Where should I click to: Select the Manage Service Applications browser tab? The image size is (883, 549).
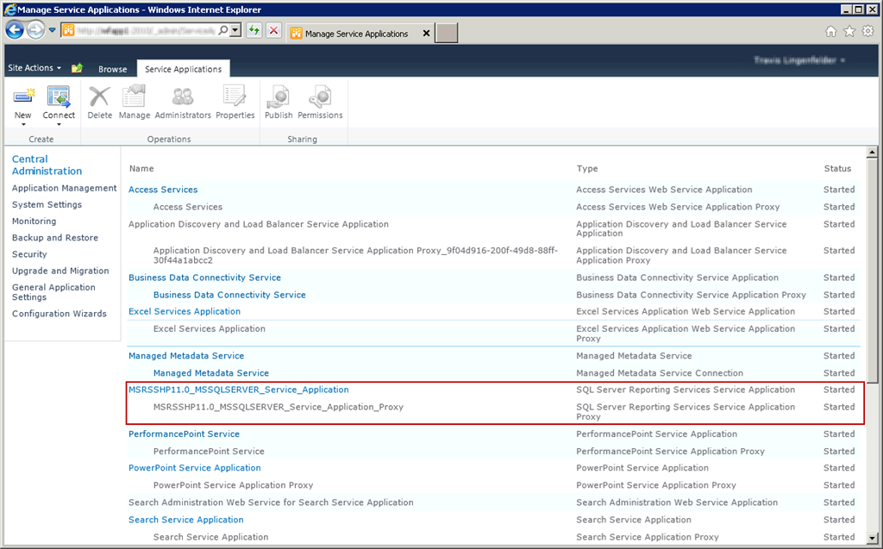point(356,34)
